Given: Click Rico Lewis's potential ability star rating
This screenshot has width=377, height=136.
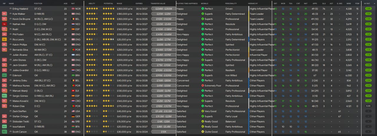Looking at the screenshot, I should [x=108, y=40].
